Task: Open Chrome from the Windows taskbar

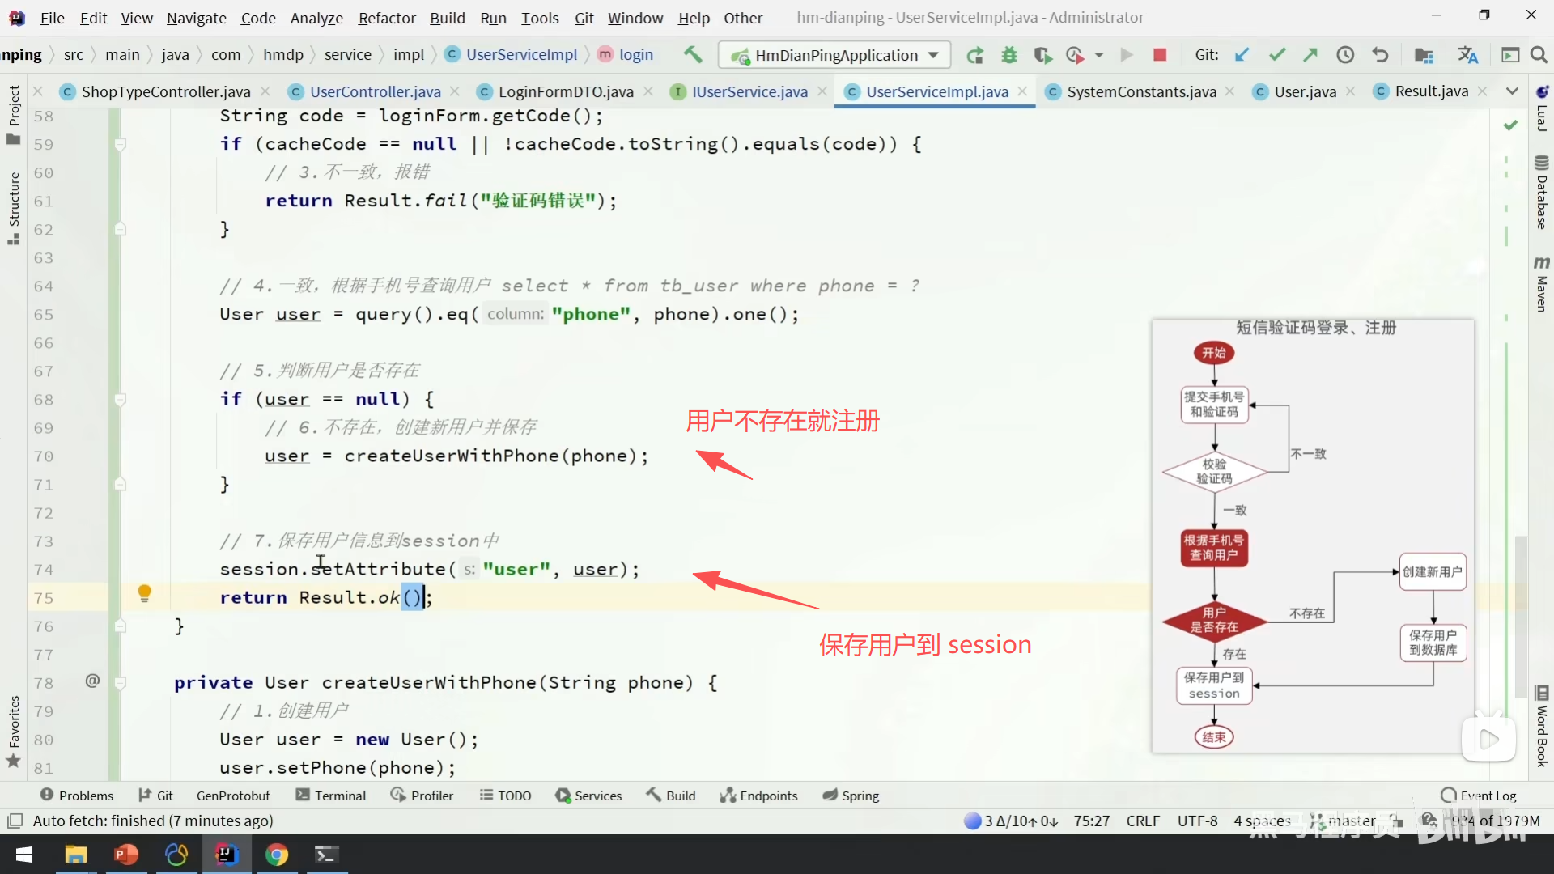Action: pos(277,855)
